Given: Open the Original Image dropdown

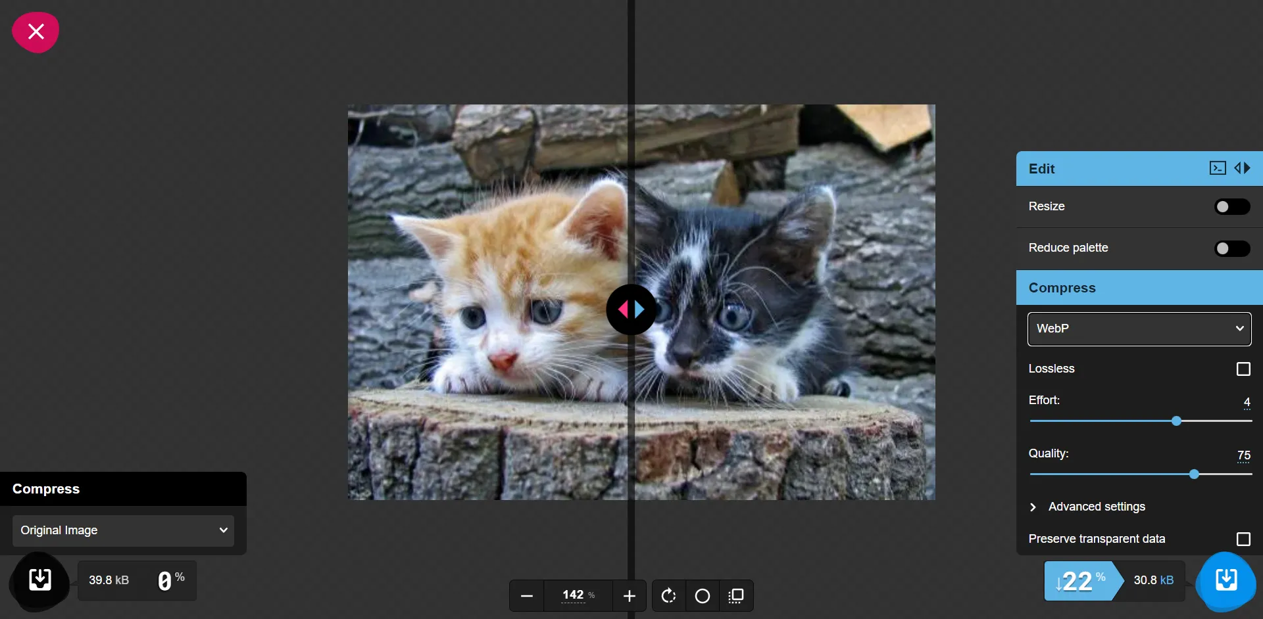Looking at the screenshot, I should [x=123, y=530].
